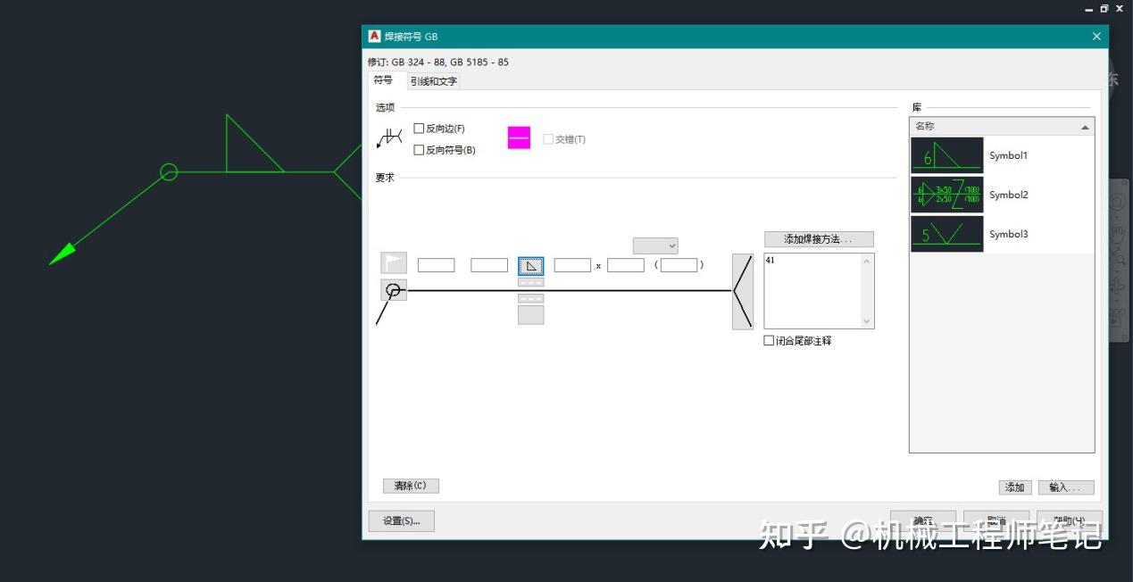Switch to the 引线和文字 tab
This screenshot has width=1133, height=582.
point(432,80)
